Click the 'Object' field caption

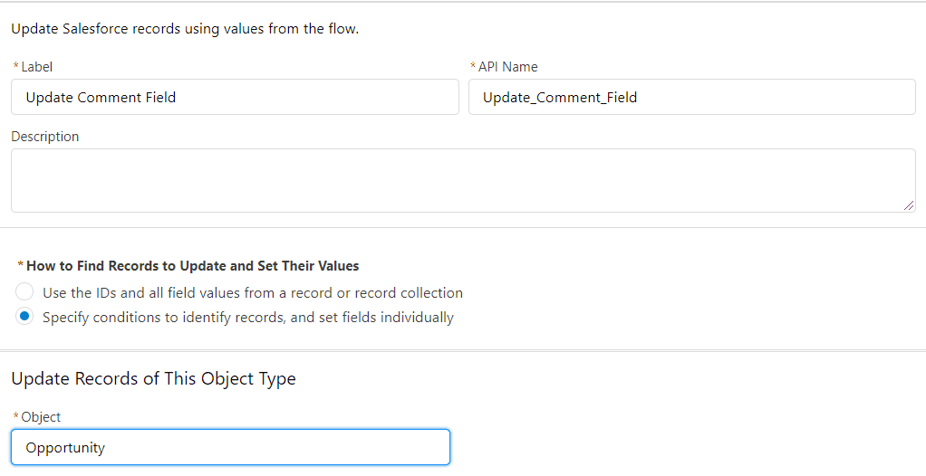tap(41, 417)
